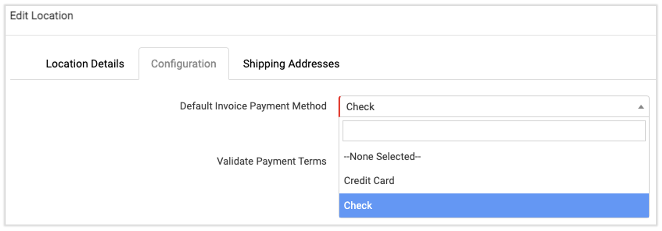This screenshot has height=231, width=662.
Task: Click the Default Invoice Payment Method combo box
Action: [488, 107]
